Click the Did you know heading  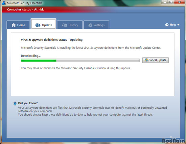pos(28,103)
